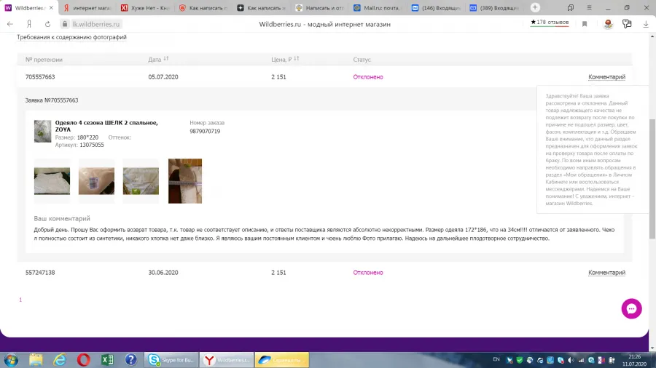Bookmark the page with bookmark icon
The image size is (656, 368).
[585, 24]
